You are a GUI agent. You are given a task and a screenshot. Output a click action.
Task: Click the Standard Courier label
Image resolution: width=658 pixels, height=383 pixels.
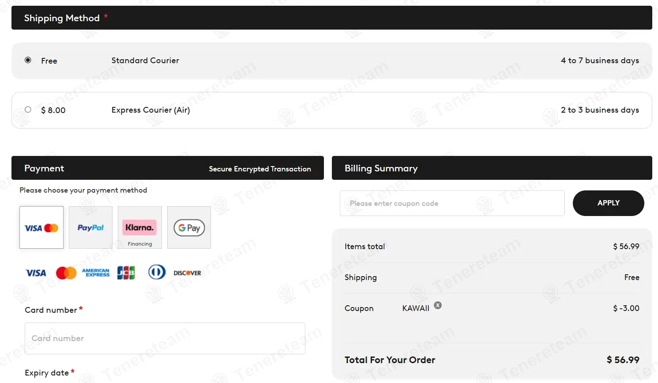point(145,61)
